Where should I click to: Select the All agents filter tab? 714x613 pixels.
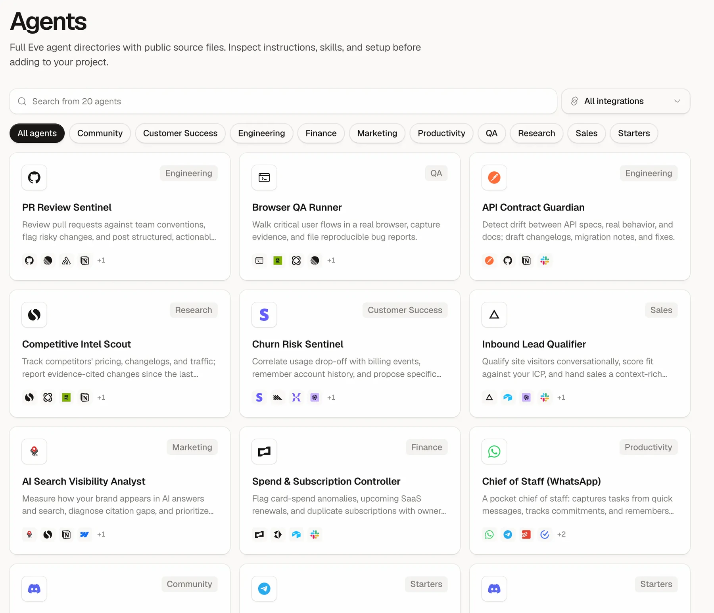coord(37,133)
